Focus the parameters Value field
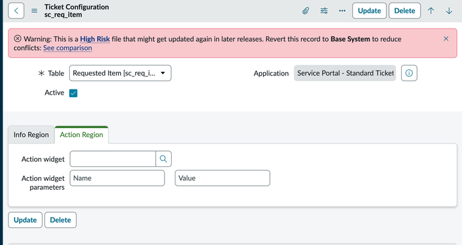Screen dimensions: 462x245 [x=222, y=178]
